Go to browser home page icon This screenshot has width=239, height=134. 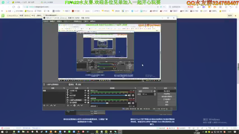pos(19,7)
